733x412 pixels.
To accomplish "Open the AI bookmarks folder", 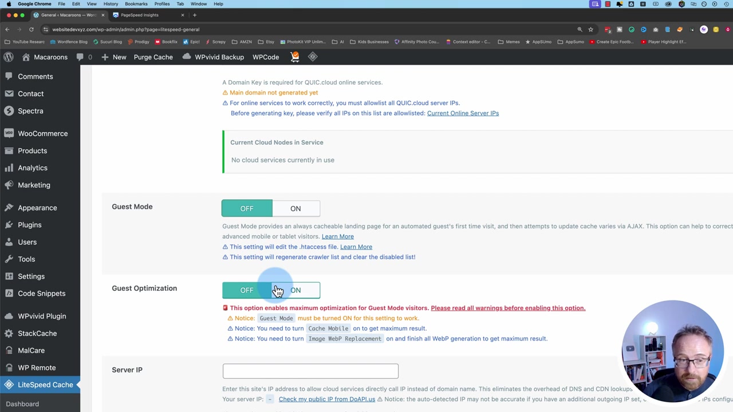I will tap(338, 42).
